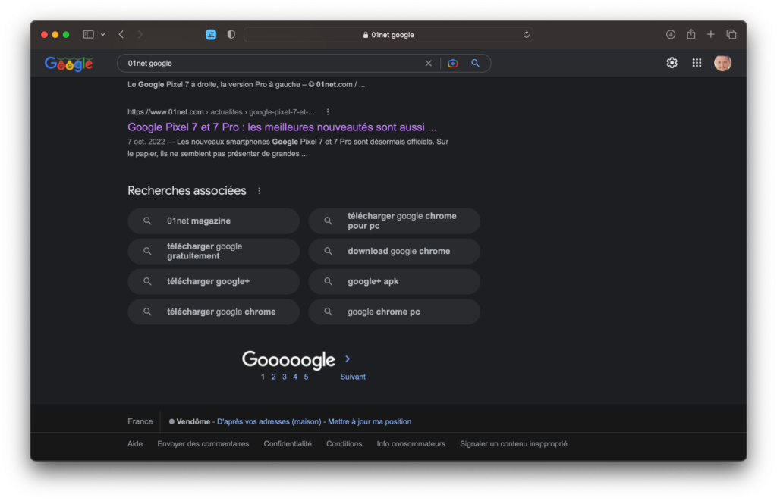Open the Aide footer link
The width and height of the screenshot is (777, 501).
point(135,443)
